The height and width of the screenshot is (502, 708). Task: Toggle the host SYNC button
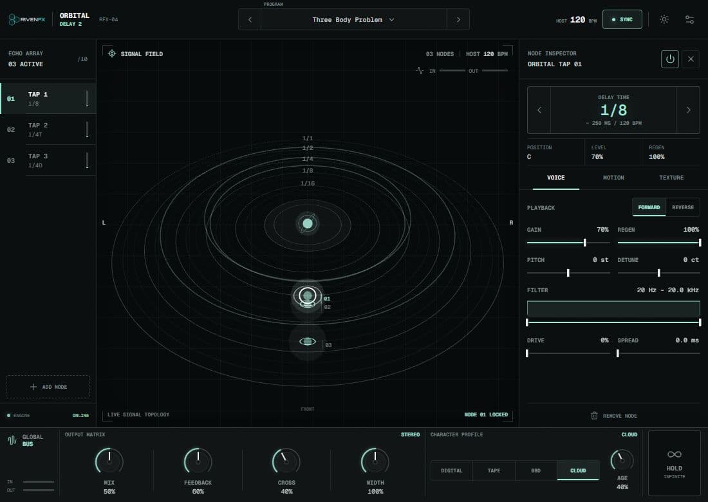click(622, 19)
